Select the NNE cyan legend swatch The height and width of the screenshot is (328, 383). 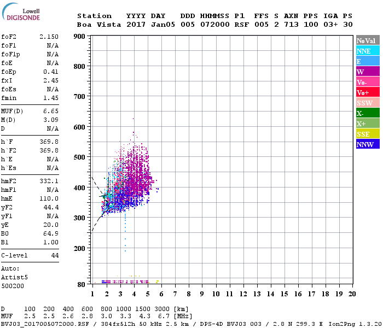click(368, 51)
